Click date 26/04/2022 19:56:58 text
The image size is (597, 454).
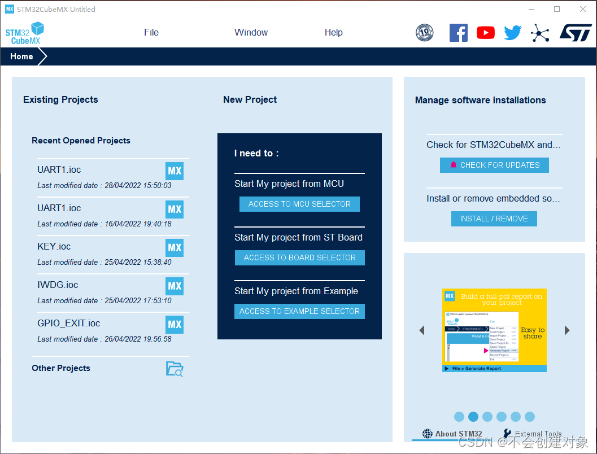138,339
